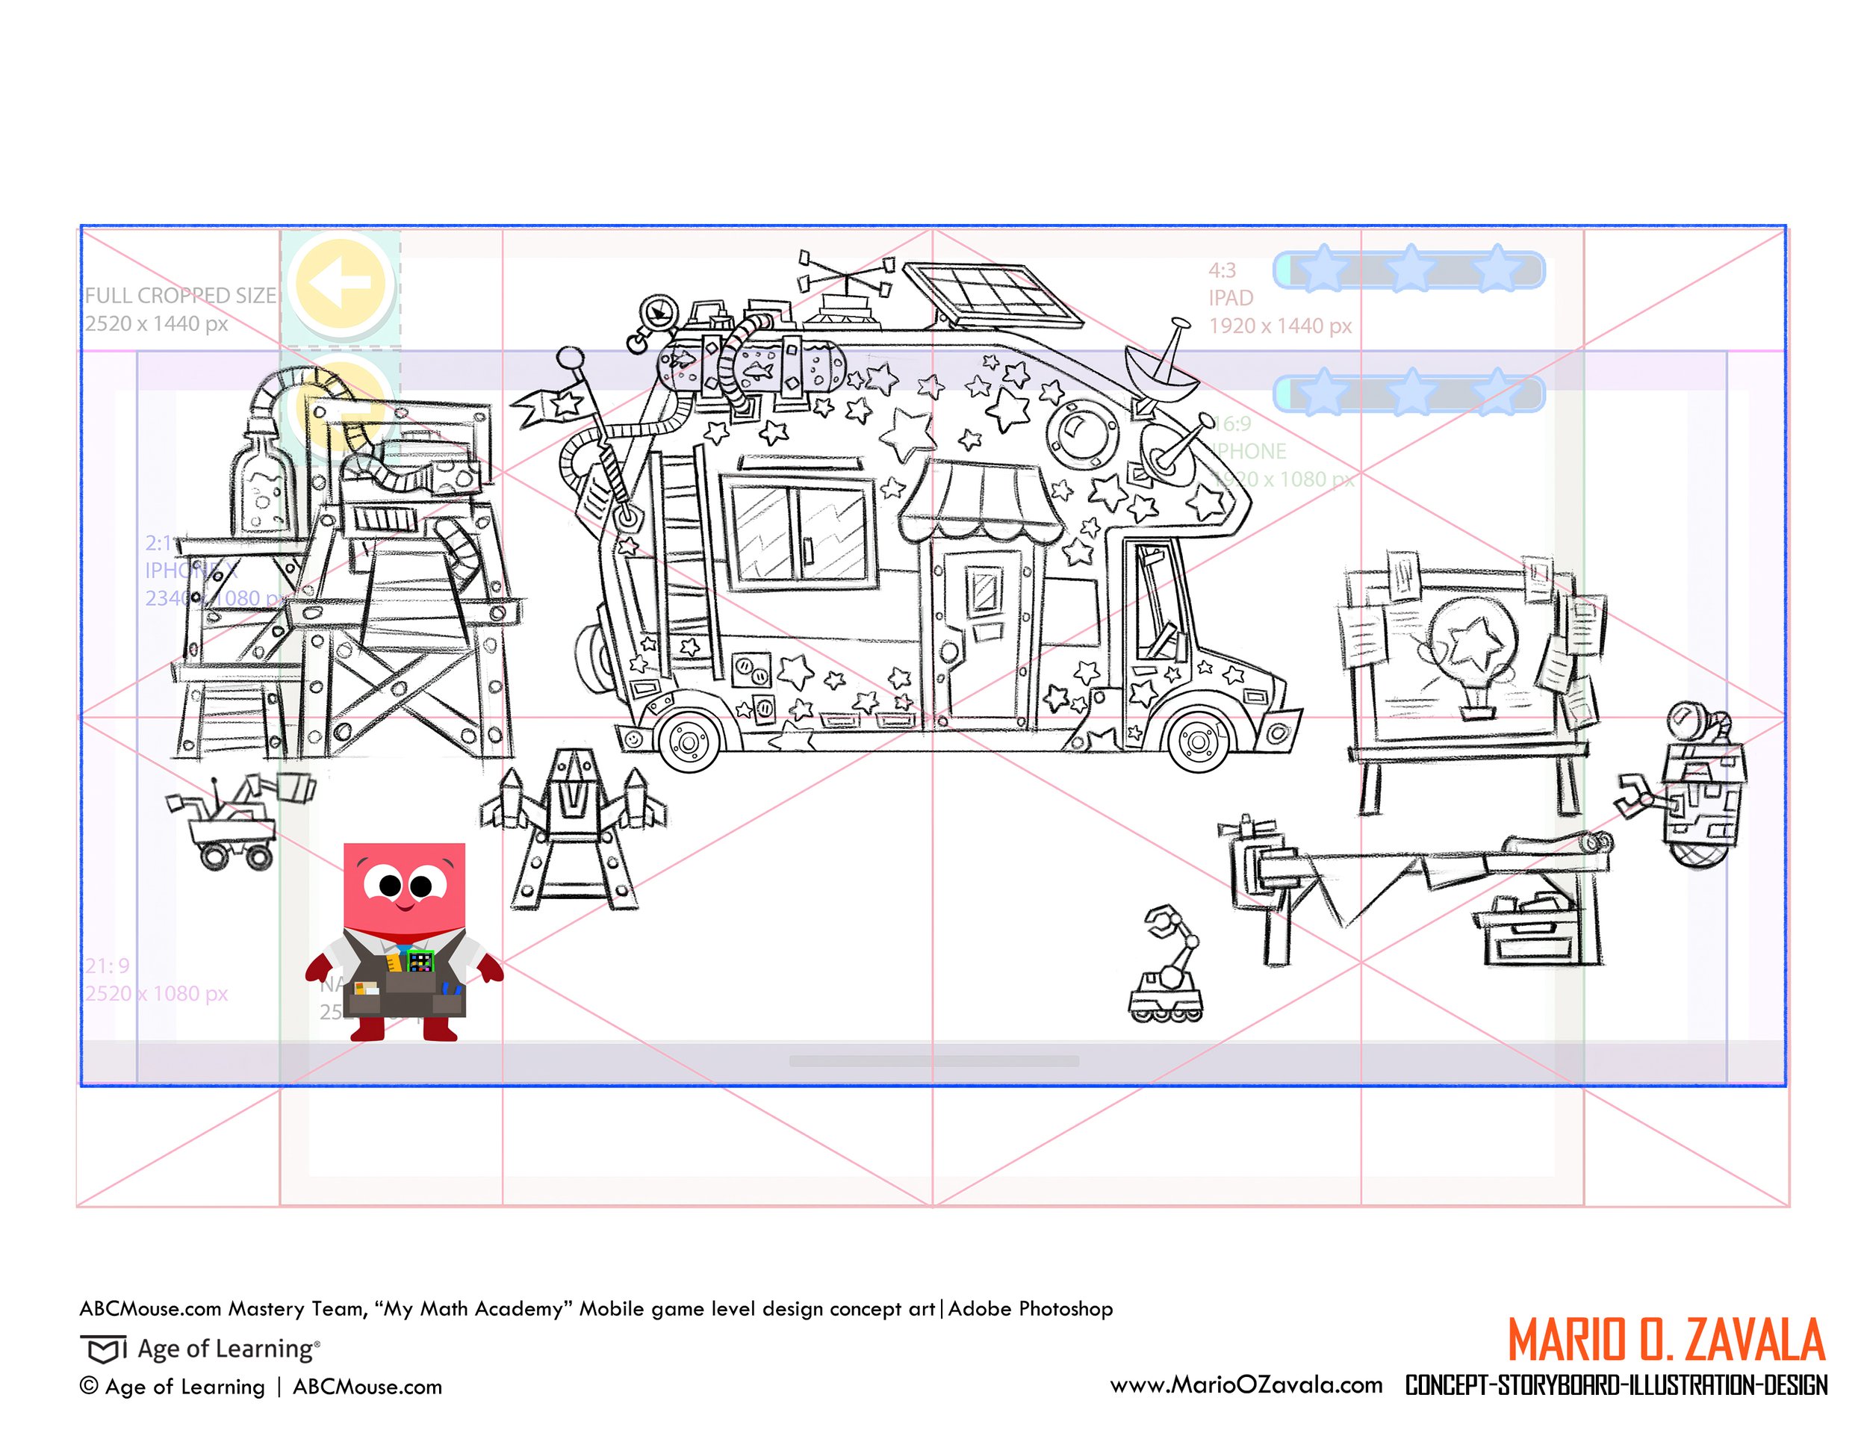Click the ABCMouse.com copyright link
This screenshot has width=1867, height=1436.
click(x=367, y=1387)
